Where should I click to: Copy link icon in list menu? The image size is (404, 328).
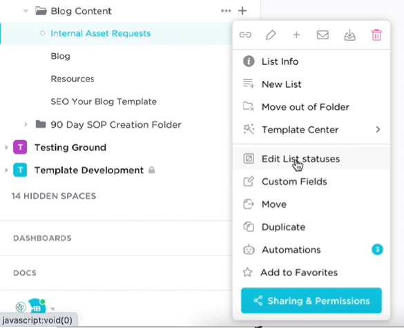[x=245, y=35]
